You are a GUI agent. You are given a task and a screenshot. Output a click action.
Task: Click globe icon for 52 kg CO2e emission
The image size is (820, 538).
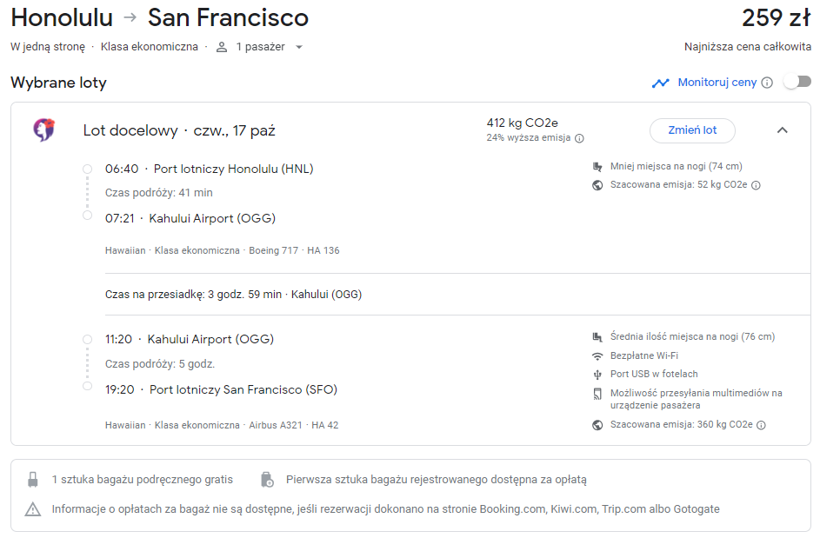(597, 185)
